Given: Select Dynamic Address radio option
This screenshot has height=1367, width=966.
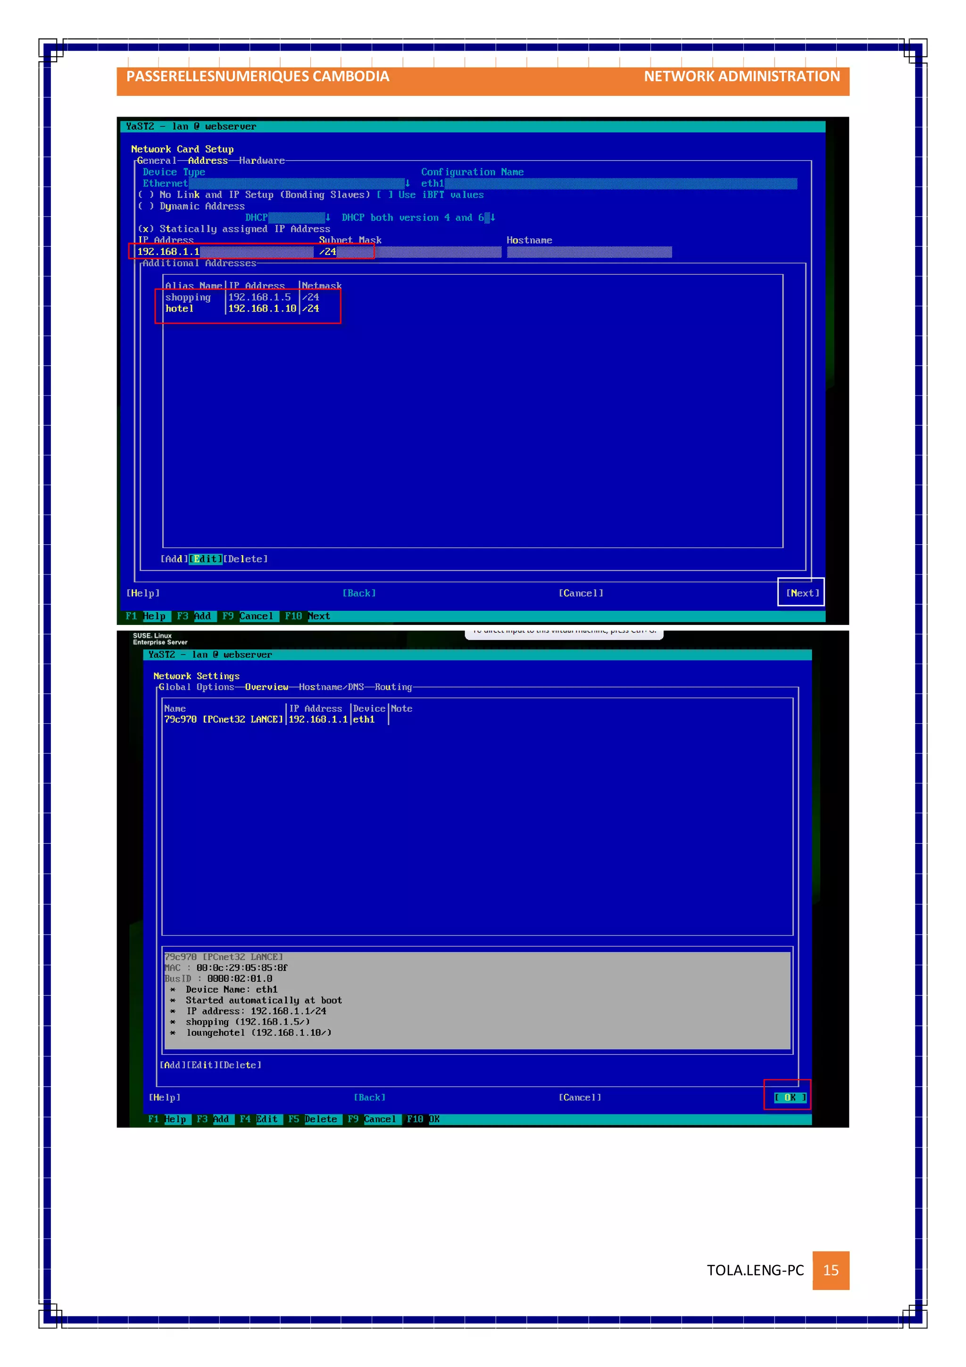Looking at the screenshot, I should pyautogui.click(x=145, y=206).
